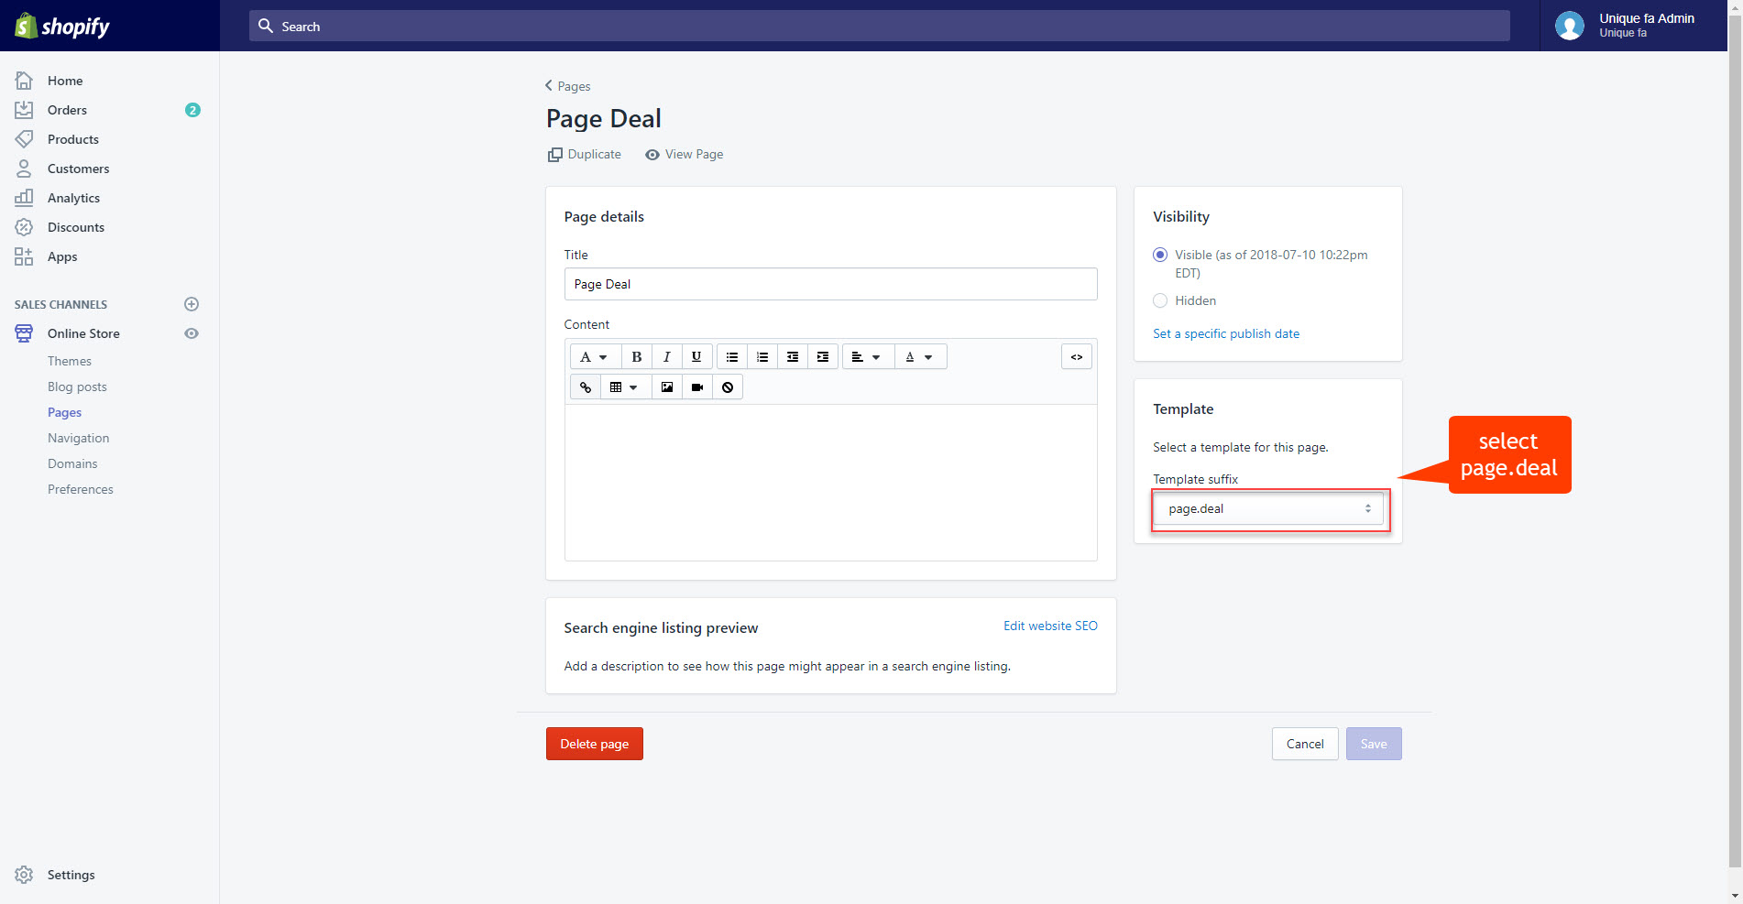Open the text alignment dropdown
The image size is (1743, 904).
tap(867, 356)
